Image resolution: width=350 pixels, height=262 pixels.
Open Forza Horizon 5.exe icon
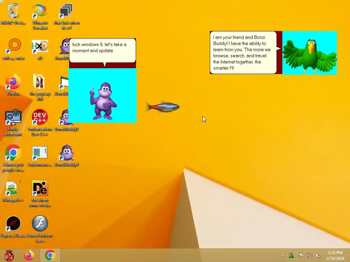[40, 229]
